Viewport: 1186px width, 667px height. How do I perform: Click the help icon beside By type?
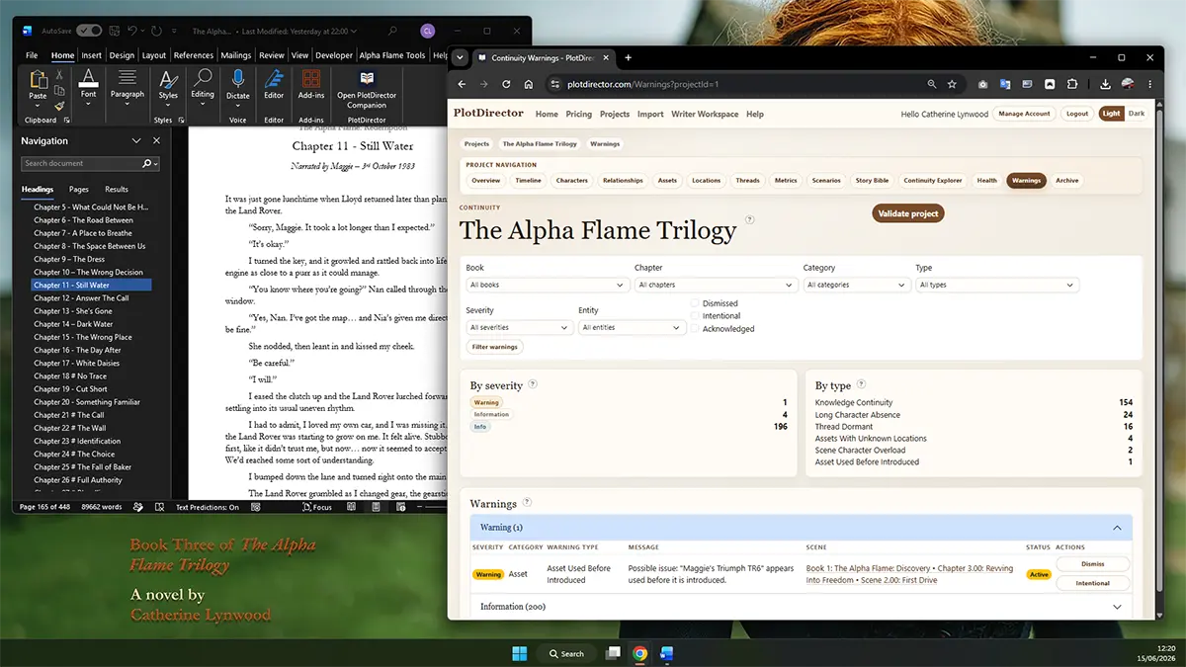tap(861, 384)
